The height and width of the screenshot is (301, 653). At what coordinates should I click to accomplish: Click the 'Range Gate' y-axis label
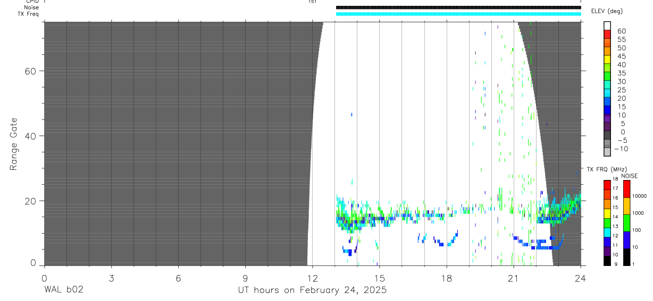coord(13,144)
